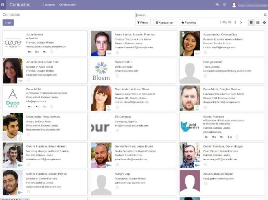Click Servicios de consultoría tag on Gemini Furniture

217,124
